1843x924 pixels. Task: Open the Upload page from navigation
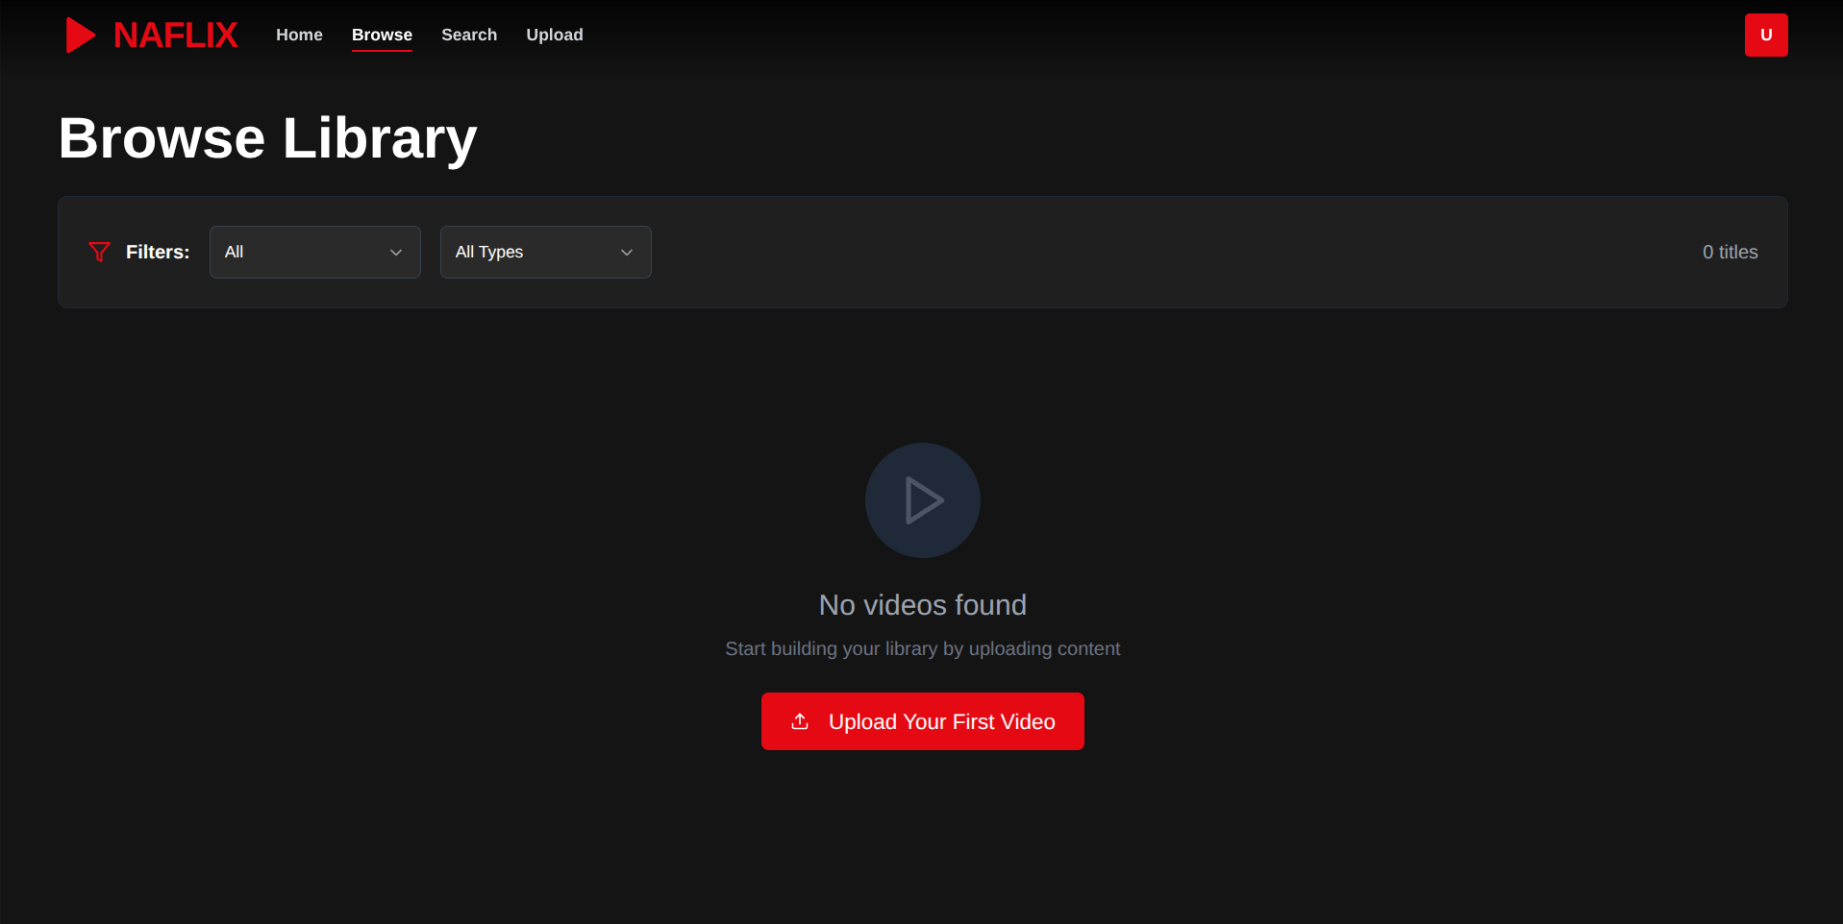pyautogui.click(x=555, y=35)
